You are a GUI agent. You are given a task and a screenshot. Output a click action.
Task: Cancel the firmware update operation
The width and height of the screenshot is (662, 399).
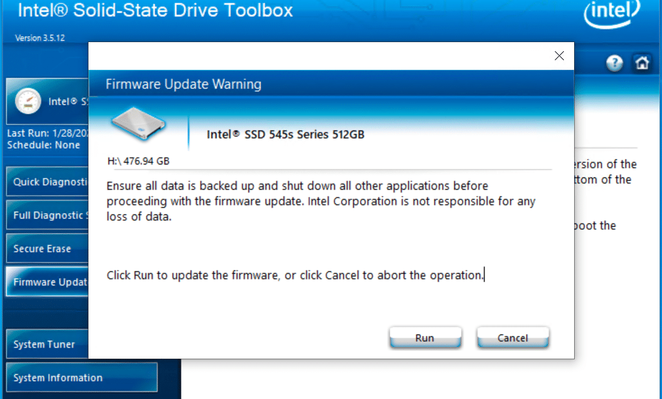[513, 338]
